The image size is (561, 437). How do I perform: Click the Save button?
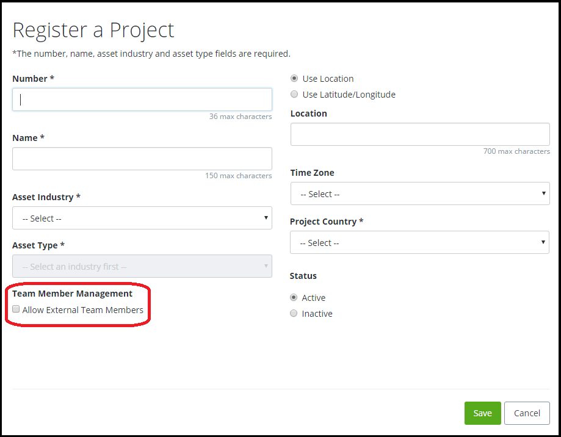pos(483,413)
